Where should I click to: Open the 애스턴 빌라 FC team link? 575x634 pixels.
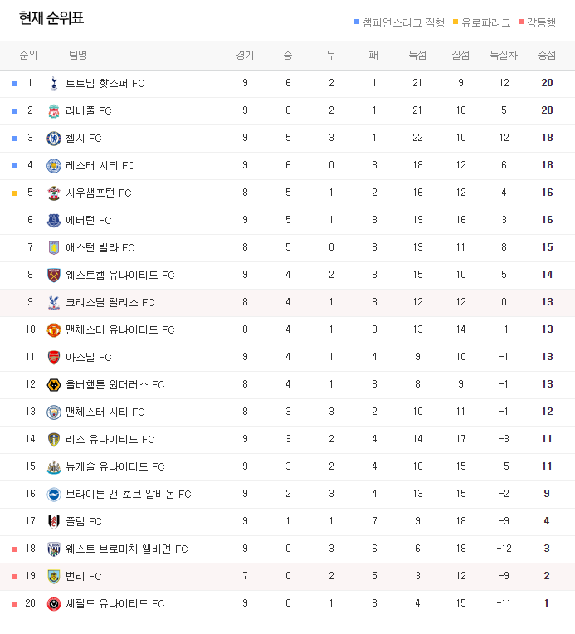[x=100, y=248]
